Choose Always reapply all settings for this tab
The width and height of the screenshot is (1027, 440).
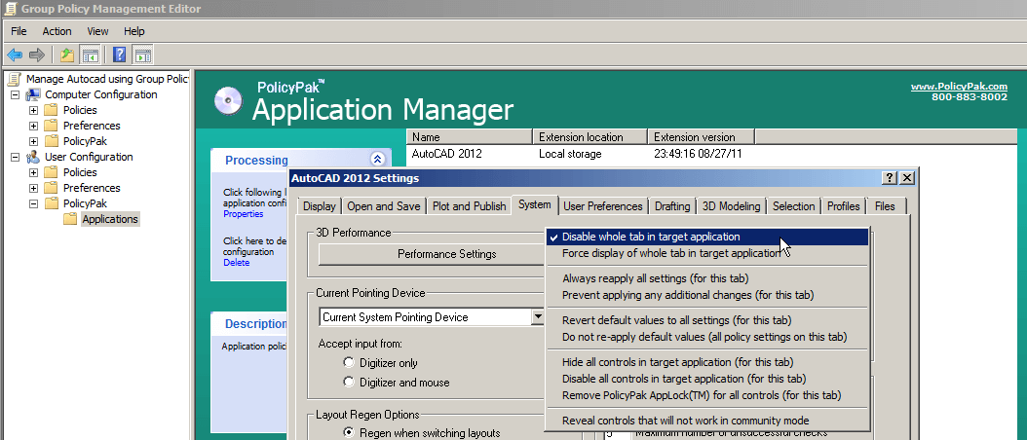tap(707, 278)
